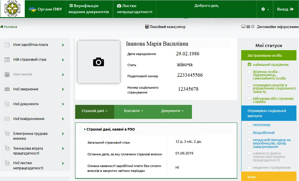Click the icon for Тимчасова втрата працездатності

click(x=7, y=148)
